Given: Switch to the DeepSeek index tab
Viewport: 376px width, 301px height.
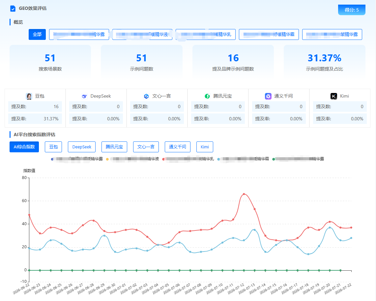Looking at the screenshot, I should coord(82,147).
